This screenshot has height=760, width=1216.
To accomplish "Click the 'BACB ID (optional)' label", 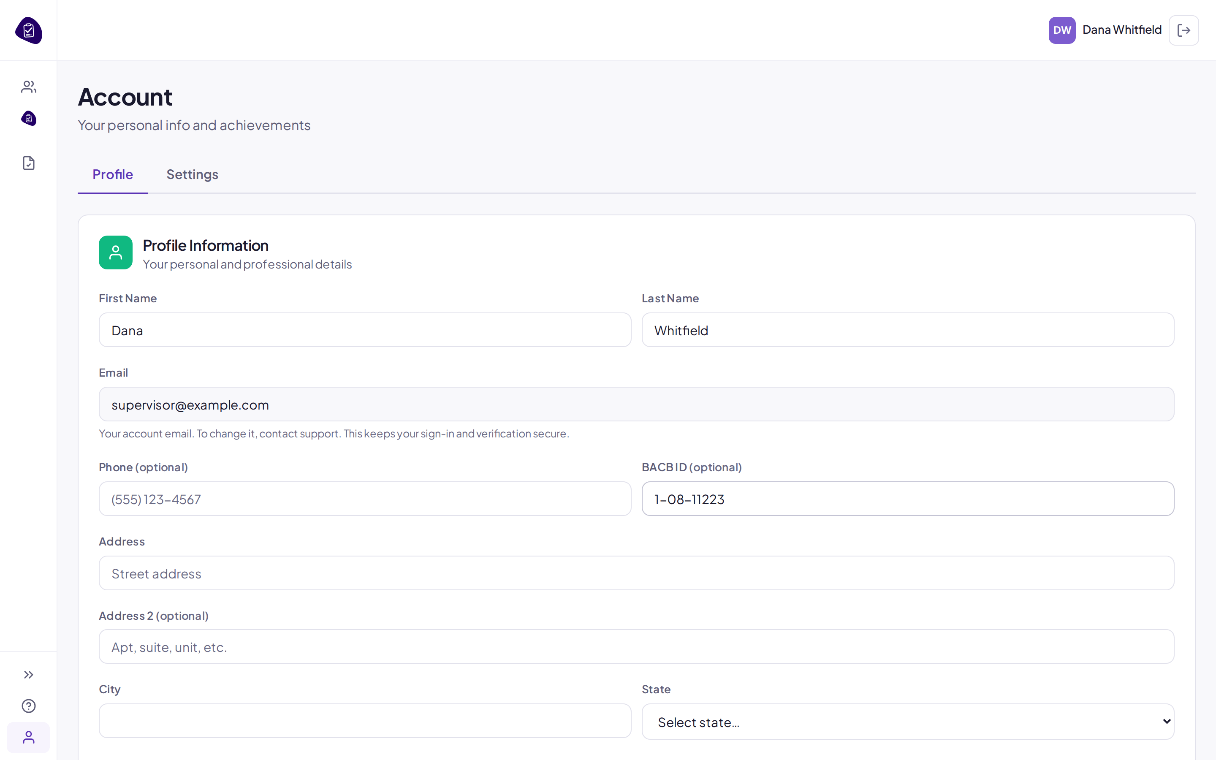I will (692, 467).
